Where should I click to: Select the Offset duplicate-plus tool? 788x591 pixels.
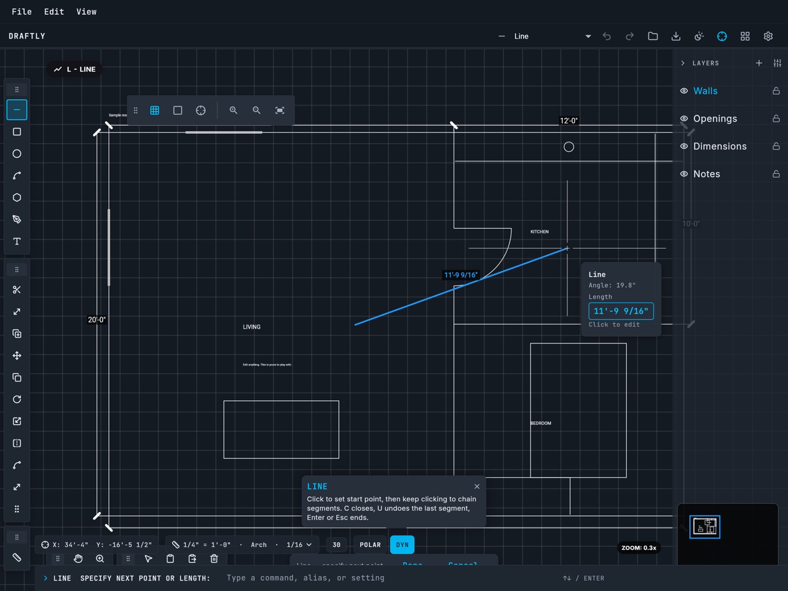[17, 334]
